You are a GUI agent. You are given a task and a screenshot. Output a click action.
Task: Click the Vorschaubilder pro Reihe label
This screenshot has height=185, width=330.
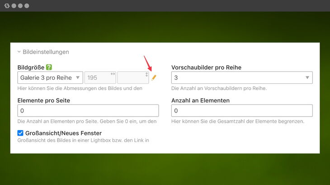(206, 68)
